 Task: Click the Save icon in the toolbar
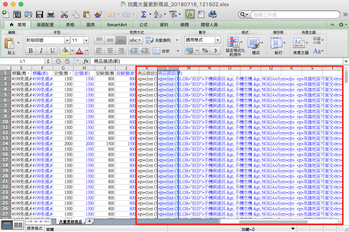pos(40,15)
